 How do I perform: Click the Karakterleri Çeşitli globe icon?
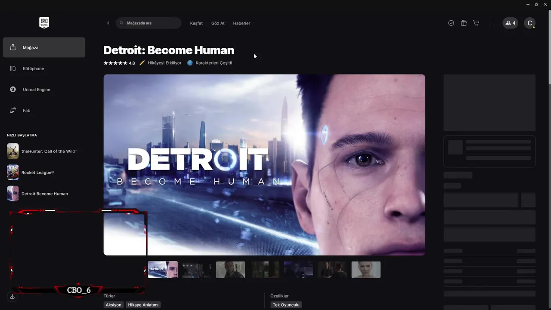pos(190,63)
